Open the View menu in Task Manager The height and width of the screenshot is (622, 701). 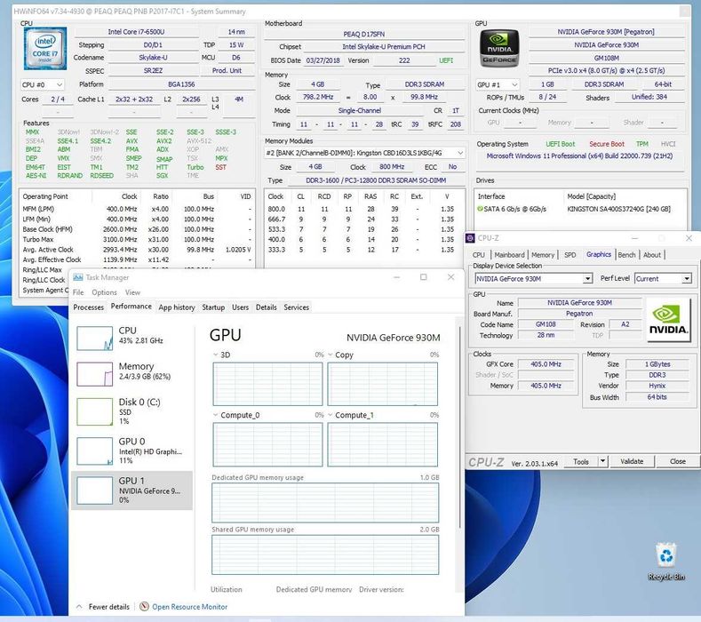(x=132, y=292)
